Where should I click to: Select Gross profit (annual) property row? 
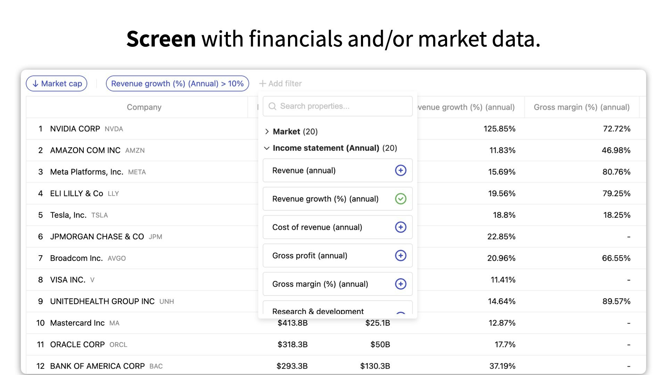coord(338,256)
